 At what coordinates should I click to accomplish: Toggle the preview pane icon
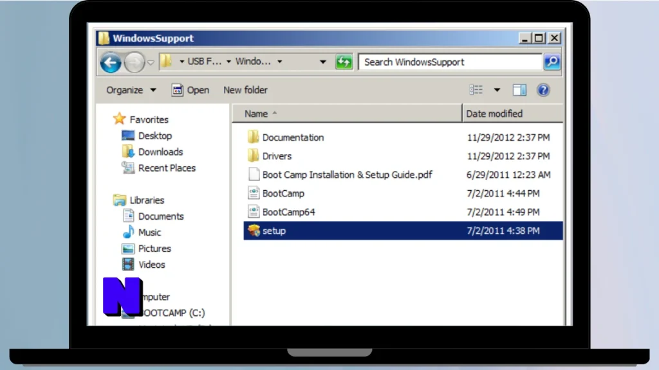519,90
